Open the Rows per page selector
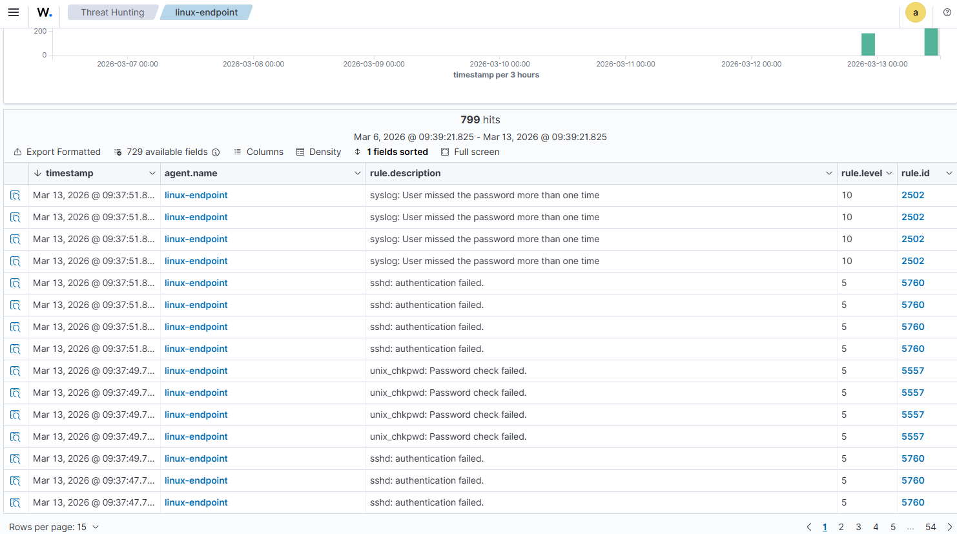This screenshot has width=957, height=534. point(54,526)
